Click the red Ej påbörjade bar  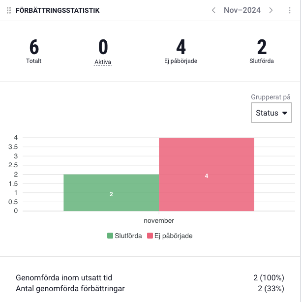(x=206, y=174)
